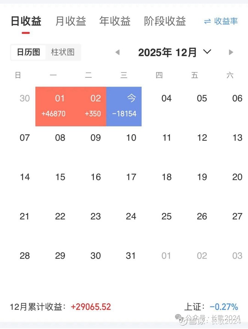Click the 上证 -0.27% index value

pos(224,307)
